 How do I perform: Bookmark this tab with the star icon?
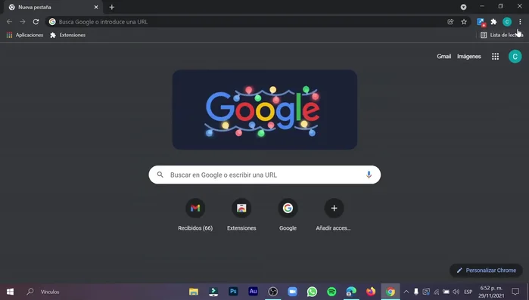[x=464, y=22]
